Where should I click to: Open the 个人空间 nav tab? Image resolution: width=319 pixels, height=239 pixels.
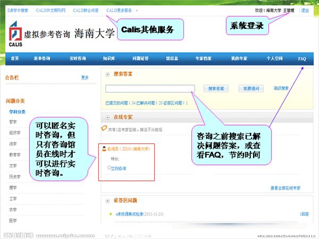[275, 58]
